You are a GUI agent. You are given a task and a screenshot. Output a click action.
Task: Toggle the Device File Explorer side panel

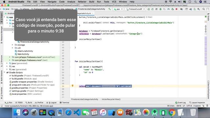[208, 89]
